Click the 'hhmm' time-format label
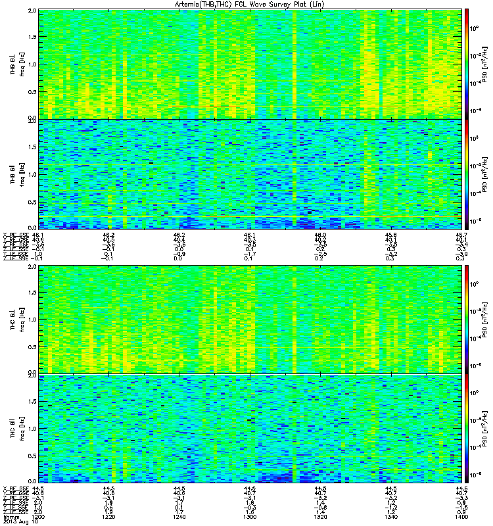Viewport: 493px width, 526px height. point(11,517)
